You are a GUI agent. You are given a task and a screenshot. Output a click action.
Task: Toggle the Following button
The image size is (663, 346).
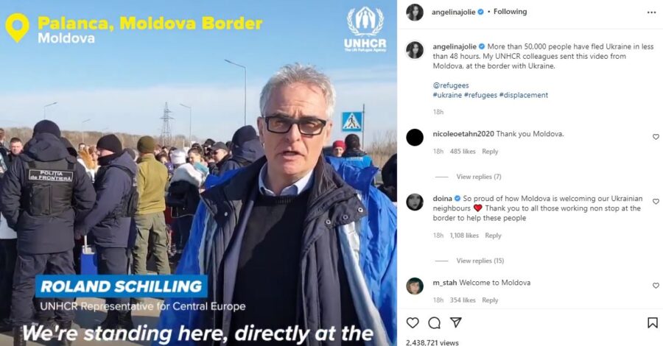(x=511, y=12)
